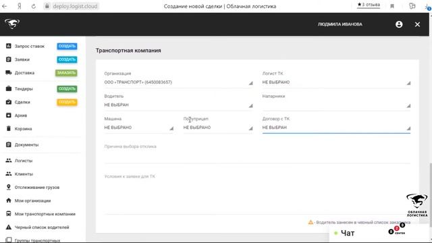Click the Запрос ставок sidebar icon
This screenshot has height=243, width=432.
click(x=9, y=46)
